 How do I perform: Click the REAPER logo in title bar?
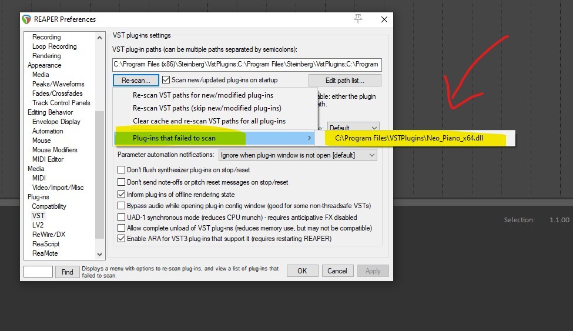[26, 19]
